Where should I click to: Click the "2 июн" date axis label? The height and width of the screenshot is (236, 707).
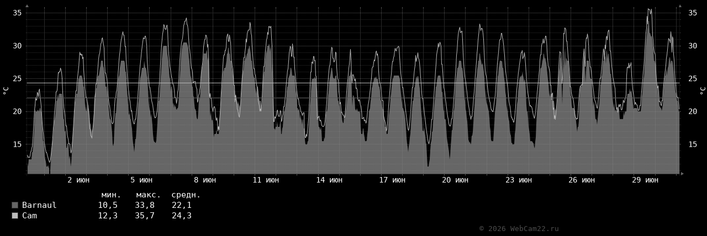coord(78,180)
